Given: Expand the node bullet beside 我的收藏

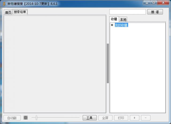Looking at the screenshot, I should click(x=112, y=25).
